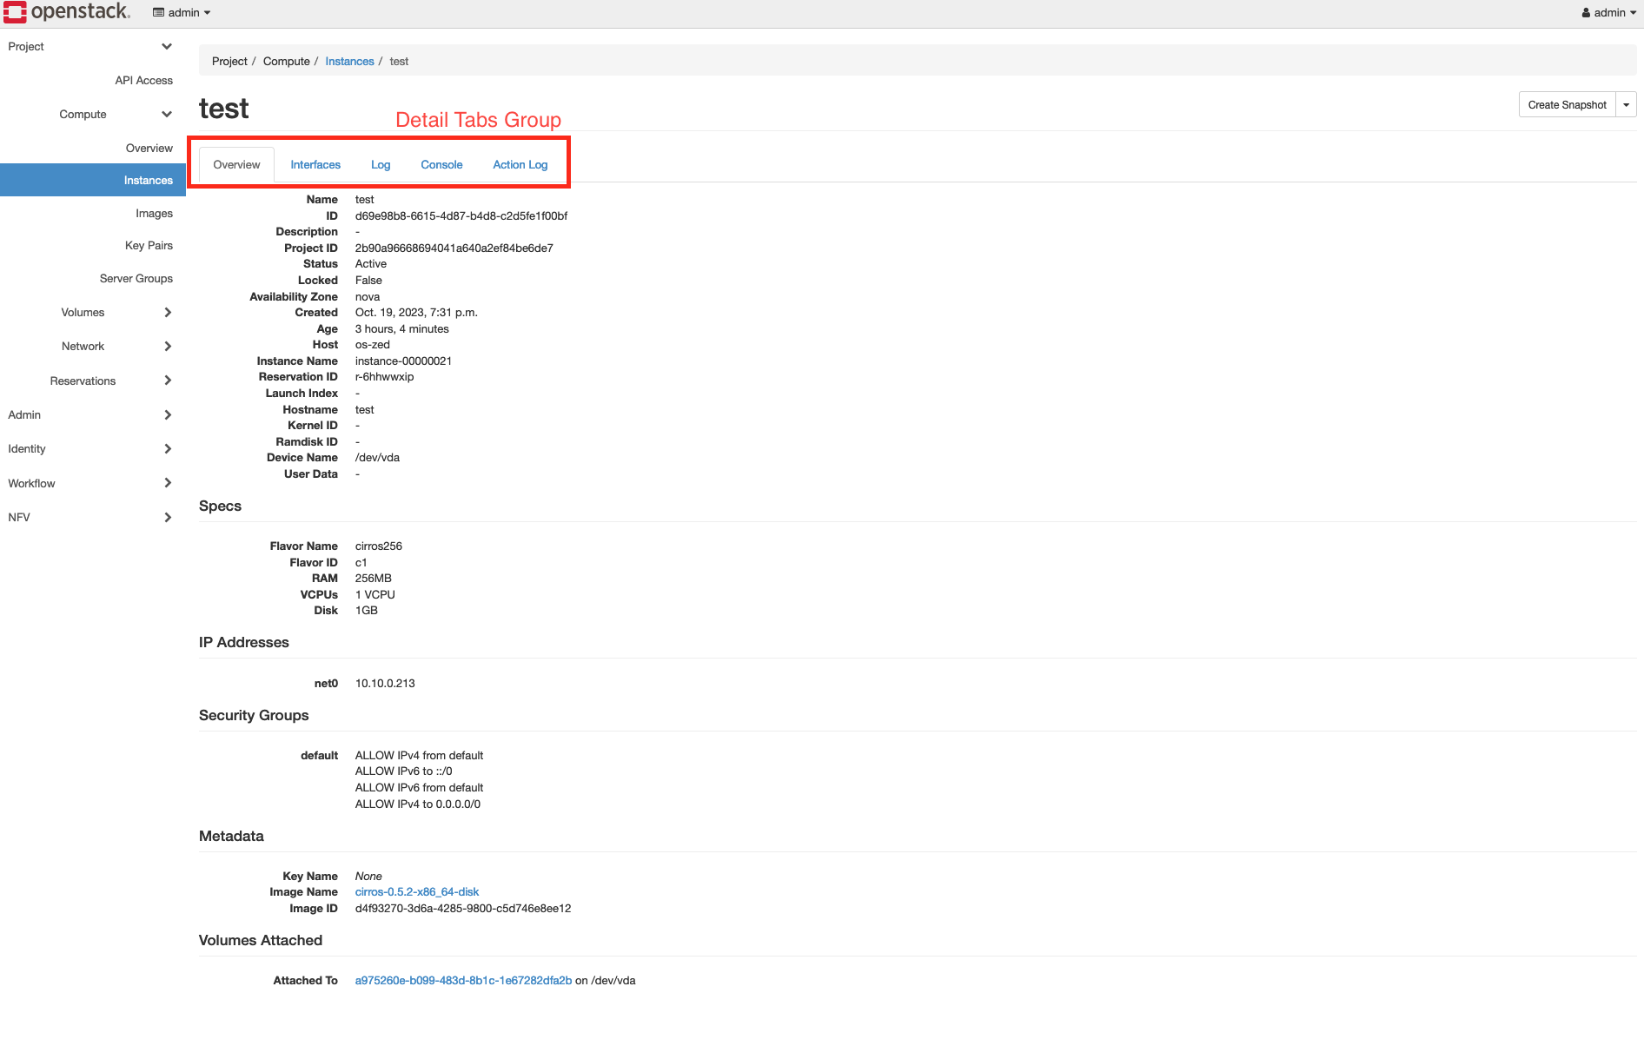Switch to the Interfaces tab
This screenshot has height=1046, width=1644.
point(315,164)
